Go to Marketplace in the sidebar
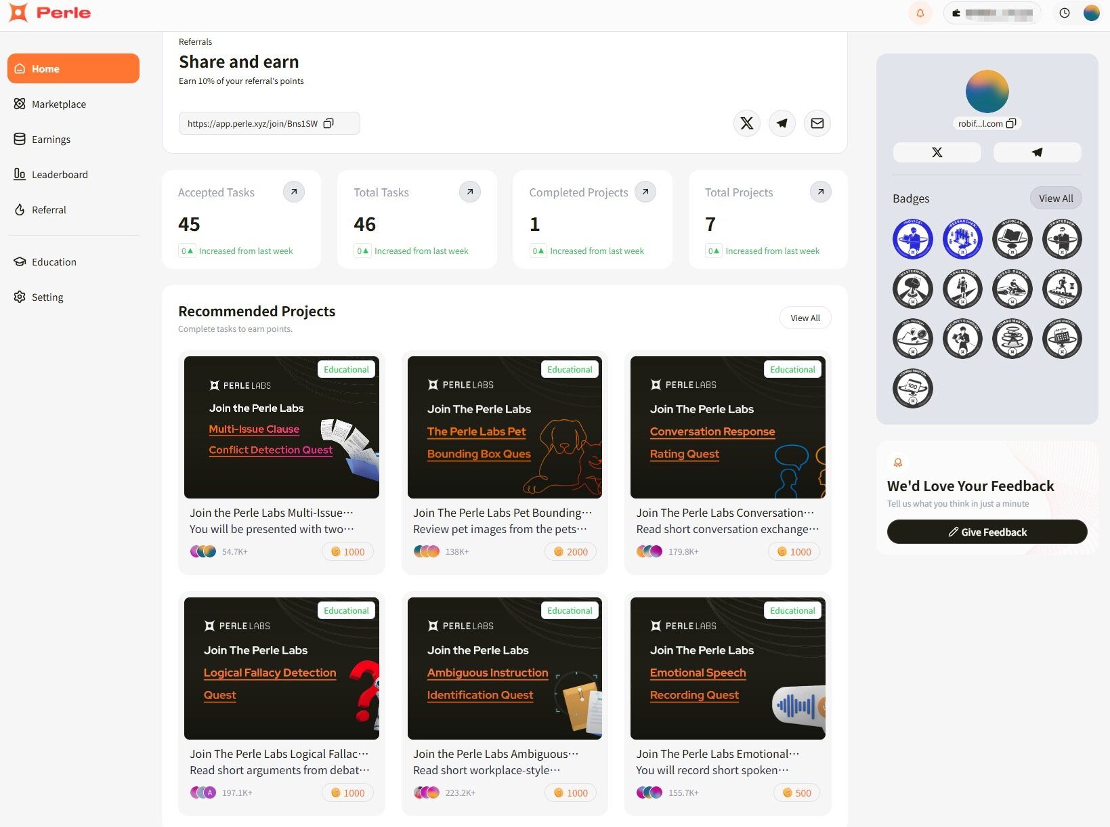Screen dimensions: 1110x827 (x=59, y=104)
